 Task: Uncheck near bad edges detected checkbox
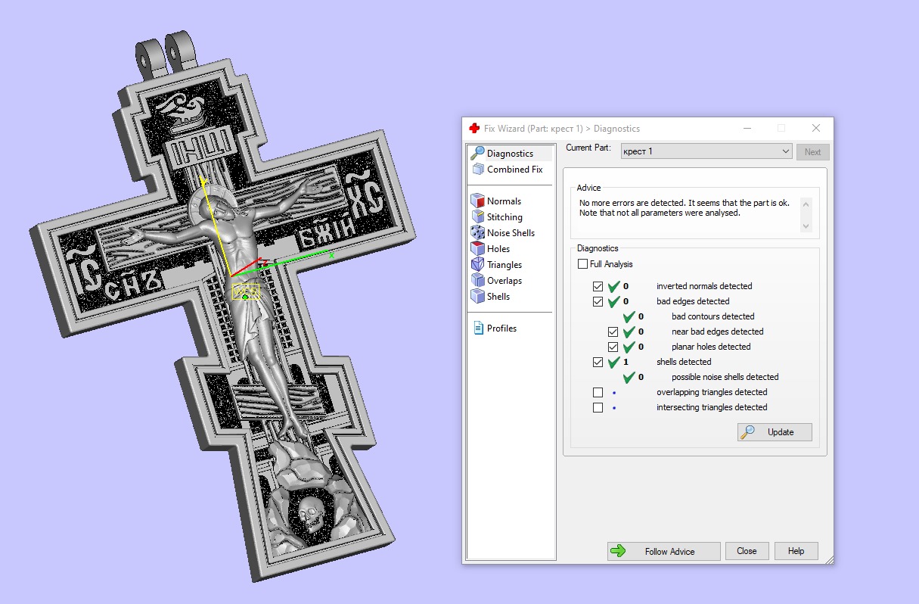(613, 332)
